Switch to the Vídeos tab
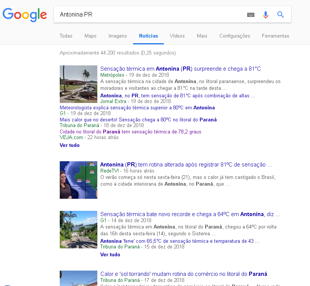Image resolution: width=310 pixels, height=286 pixels. (177, 36)
